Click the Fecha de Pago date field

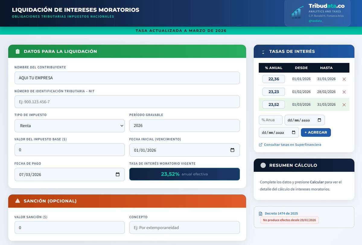(x=70, y=174)
